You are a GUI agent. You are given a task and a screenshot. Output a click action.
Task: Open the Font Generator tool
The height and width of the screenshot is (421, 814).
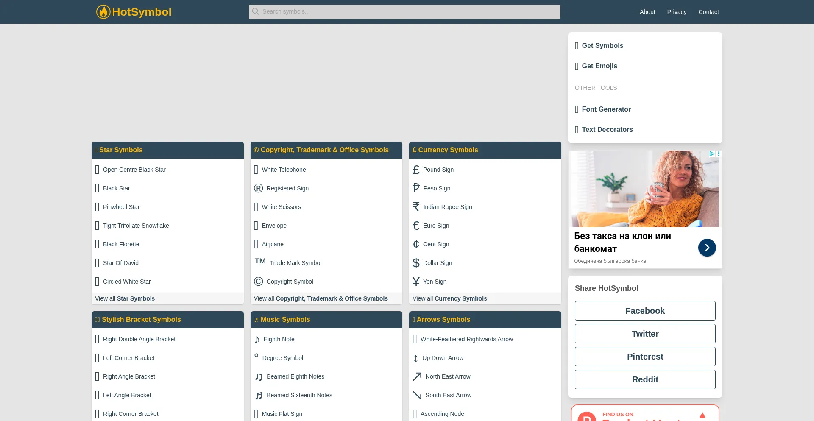coord(606,109)
